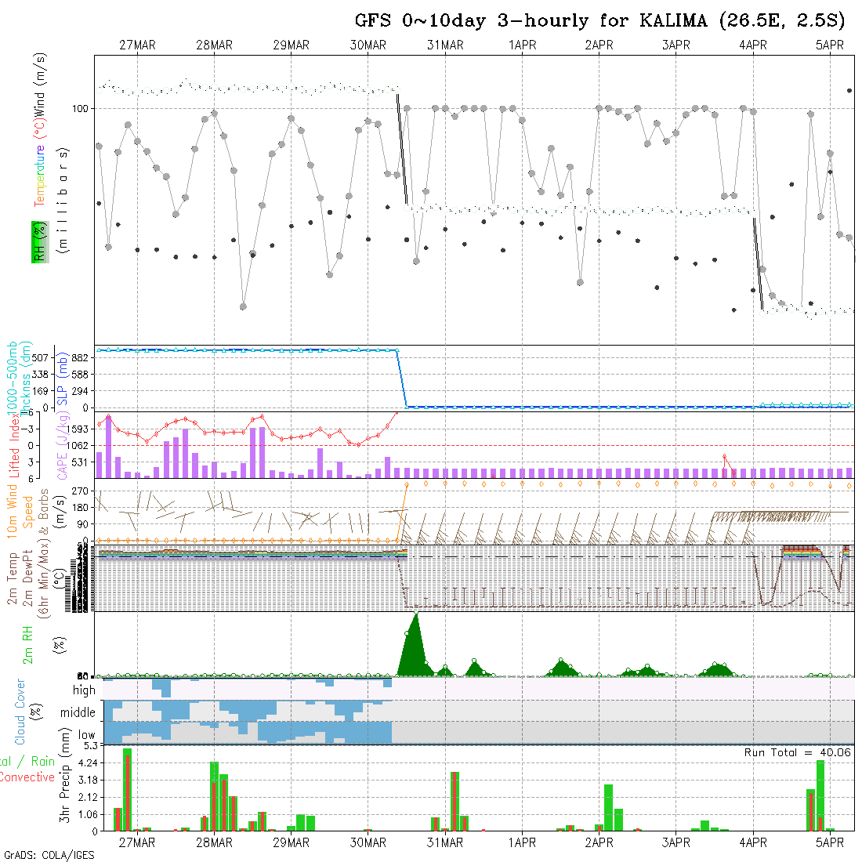Select '1APR' on the bottom date axis
The height and width of the screenshot is (862, 862).
coord(522,842)
